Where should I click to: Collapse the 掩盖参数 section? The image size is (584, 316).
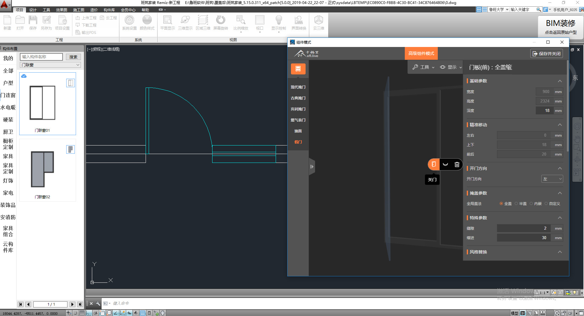[560, 193]
